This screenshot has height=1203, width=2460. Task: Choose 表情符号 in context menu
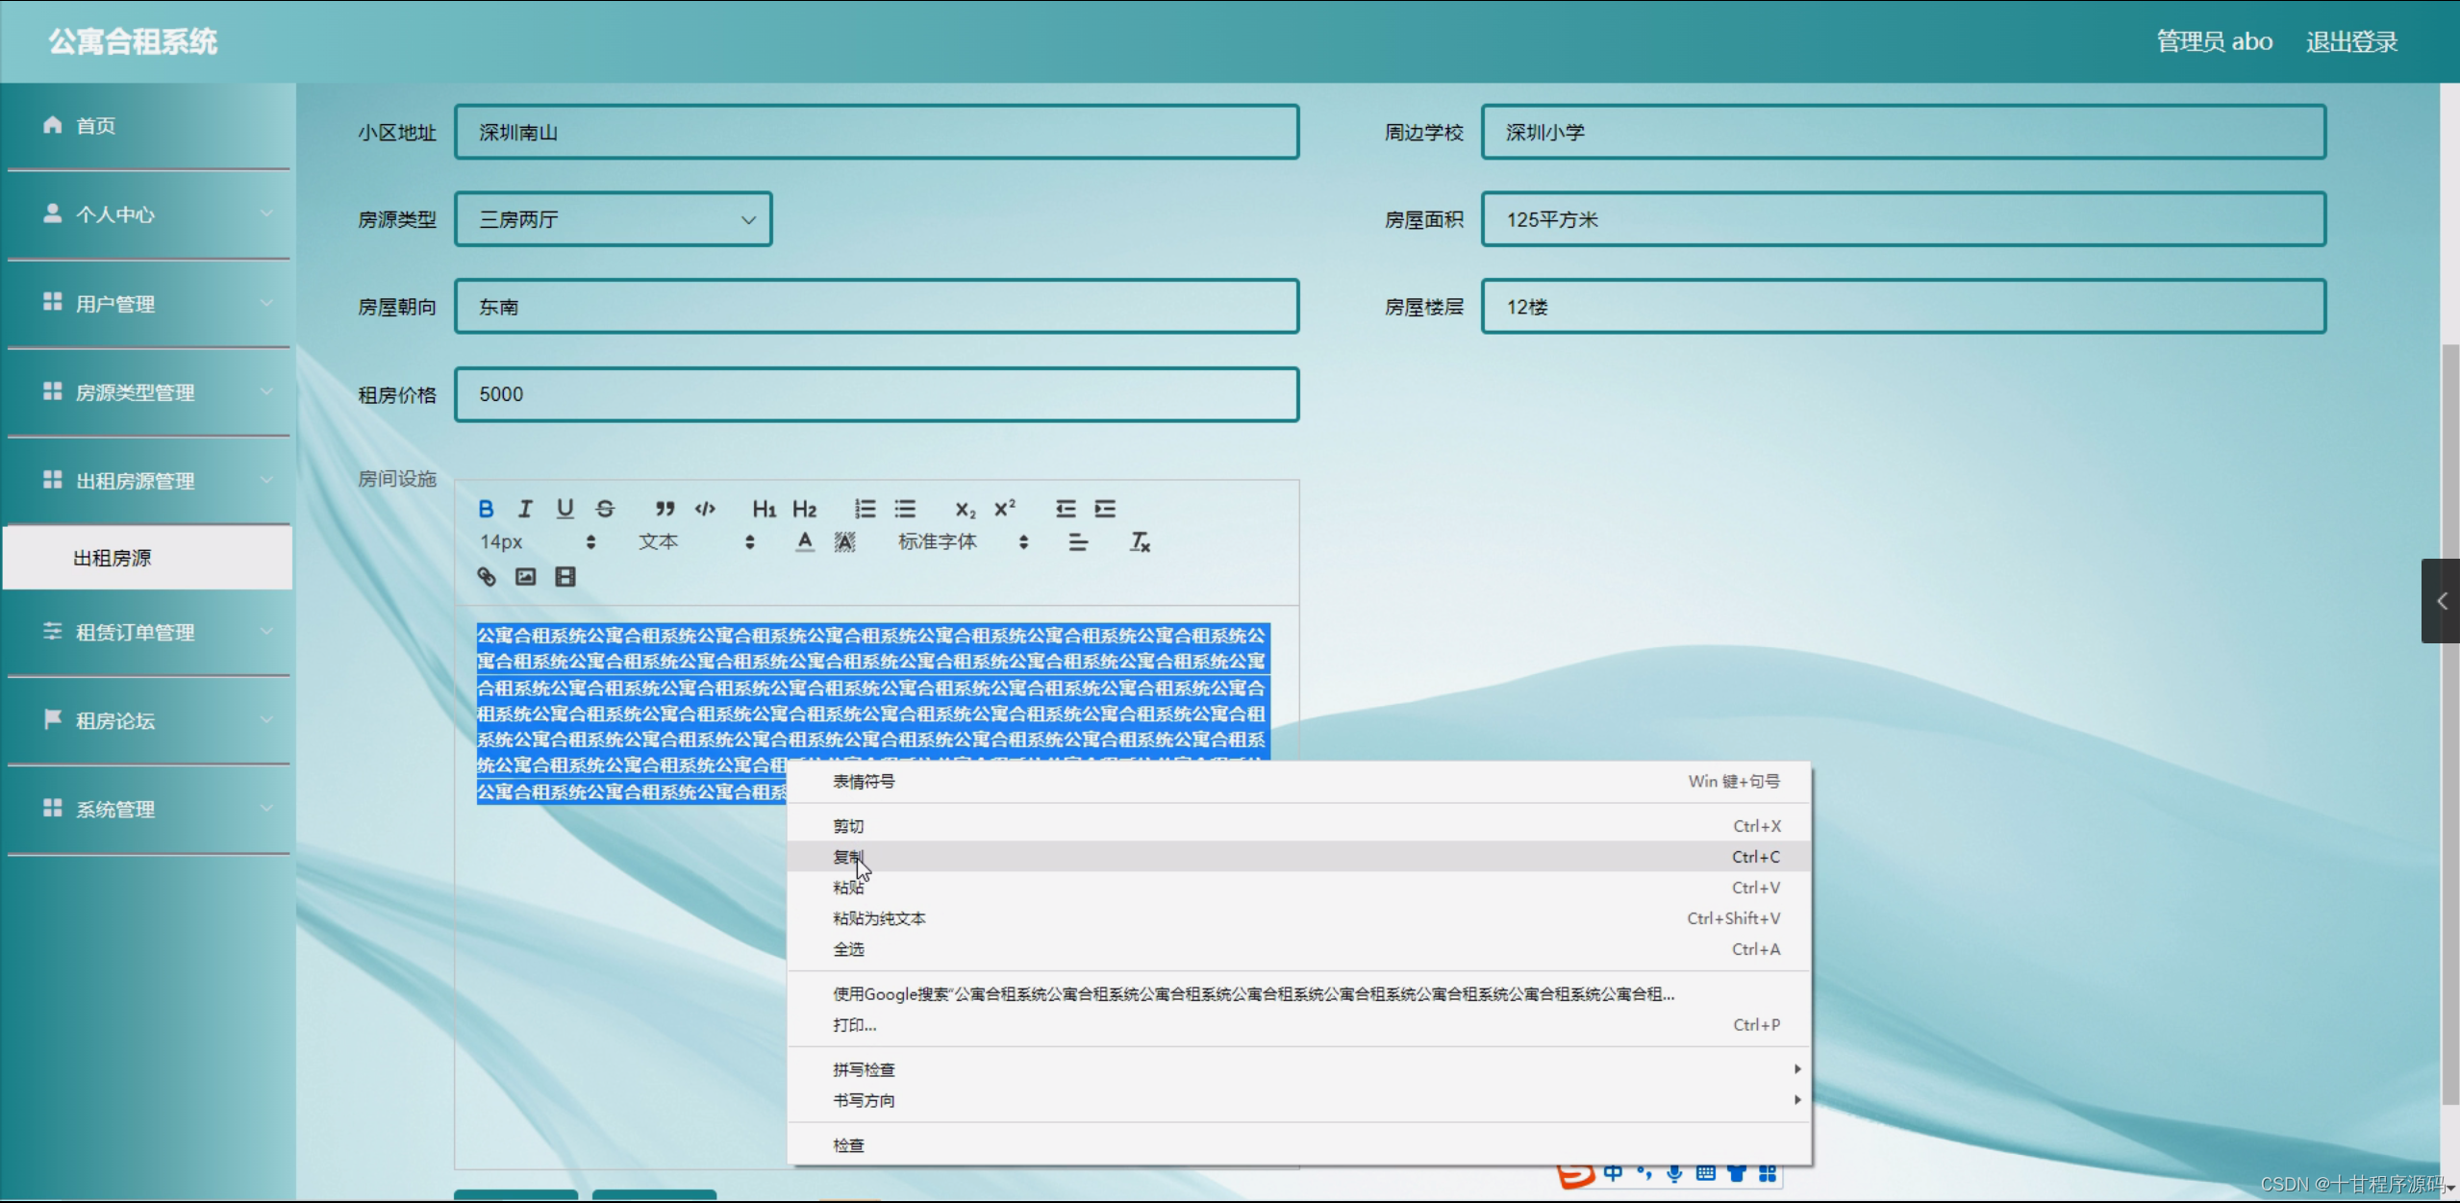(1299, 782)
